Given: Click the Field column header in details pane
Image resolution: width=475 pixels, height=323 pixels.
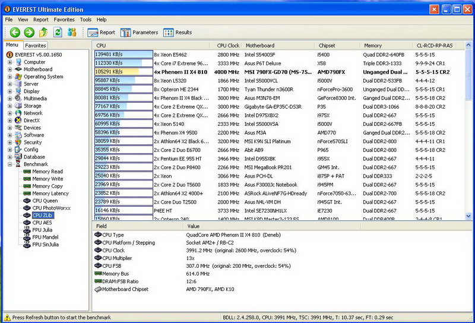Looking at the screenshot, I should [138, 226].
